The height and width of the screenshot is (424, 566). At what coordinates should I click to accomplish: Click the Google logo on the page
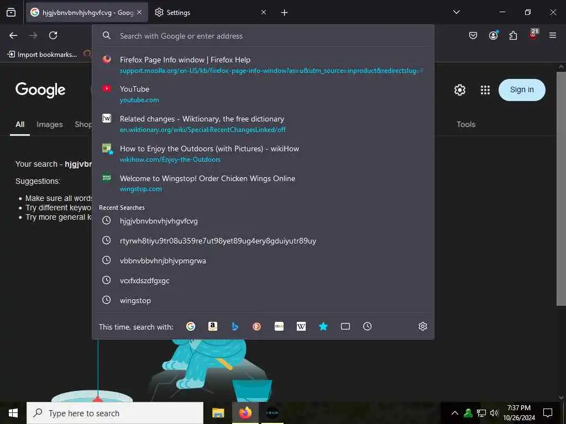tap(40, 90)
